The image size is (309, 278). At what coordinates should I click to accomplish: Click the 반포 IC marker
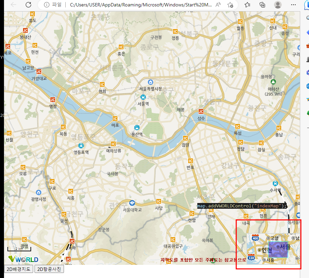(x=190, y=161)
